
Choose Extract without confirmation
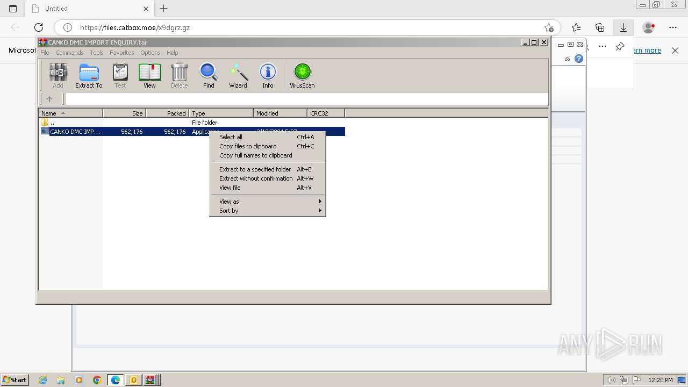point(267,178)
